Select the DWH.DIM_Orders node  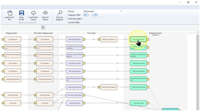(74, 103)
